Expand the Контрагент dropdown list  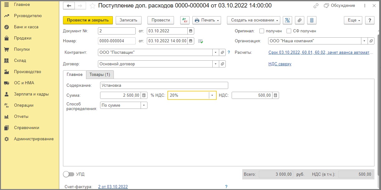tap(216, 53)
